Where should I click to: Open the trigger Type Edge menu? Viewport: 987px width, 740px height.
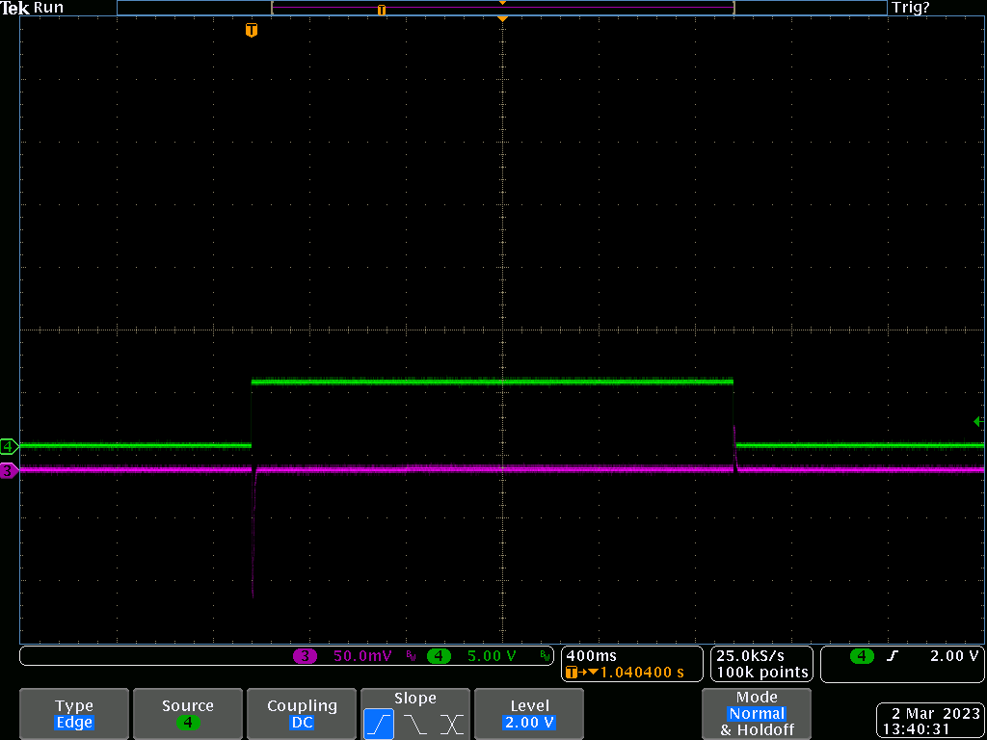74,714
